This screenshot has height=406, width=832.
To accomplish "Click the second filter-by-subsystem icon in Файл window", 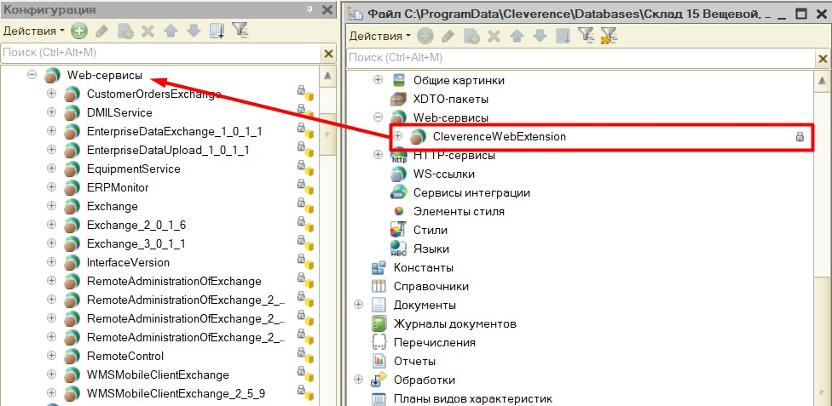I will [608, 36].
